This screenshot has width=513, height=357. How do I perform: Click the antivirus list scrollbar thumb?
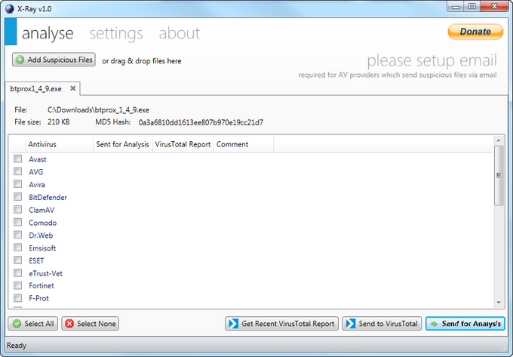(x=499, y=175)
